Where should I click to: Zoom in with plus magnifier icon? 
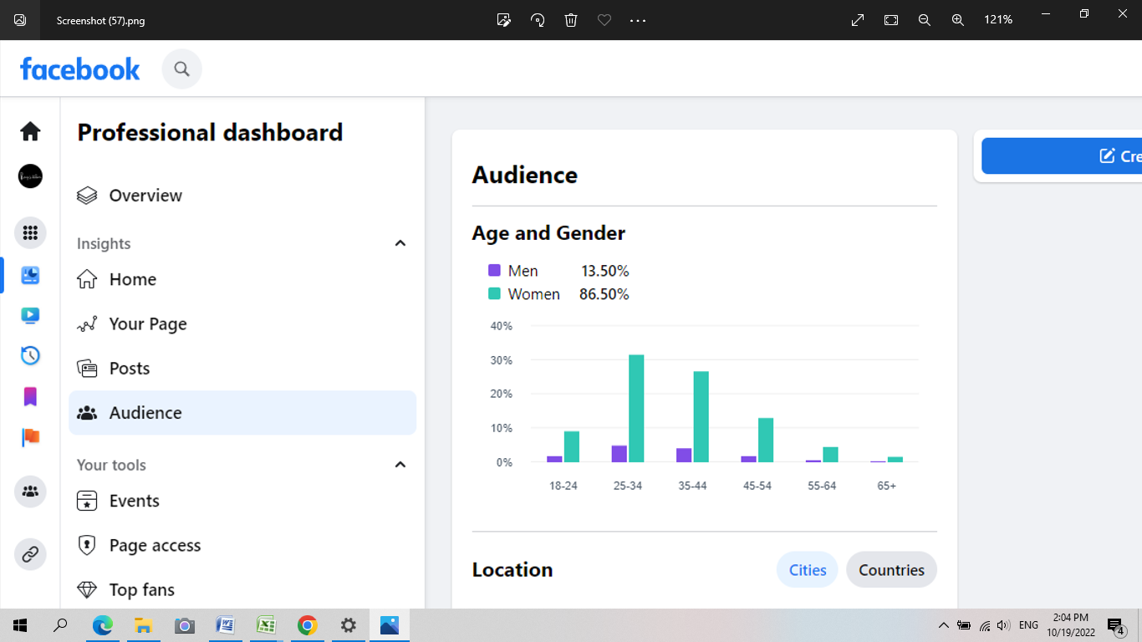[958, 20]
